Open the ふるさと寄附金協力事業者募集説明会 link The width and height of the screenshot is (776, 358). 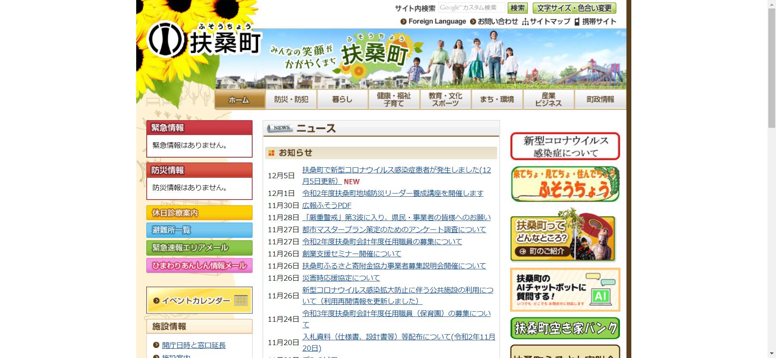coord(394,266)
